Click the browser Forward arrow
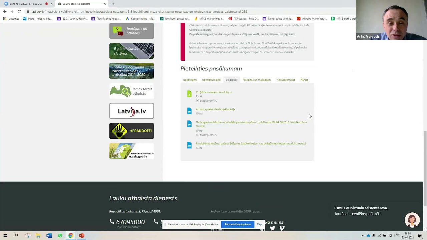This screenshot has width=427, height=240. (x=12, y=11)
